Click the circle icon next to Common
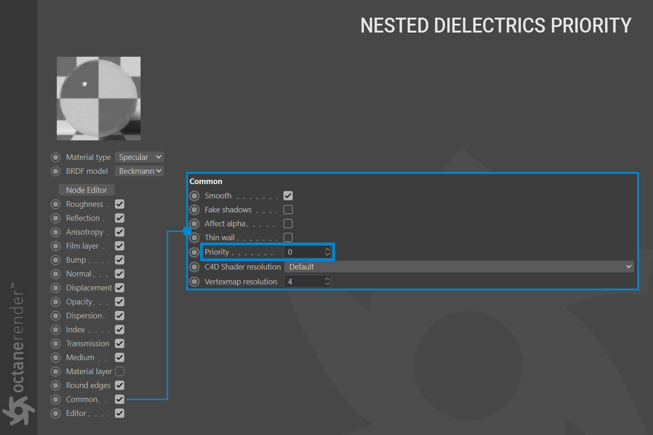 [x=56, y=399]
